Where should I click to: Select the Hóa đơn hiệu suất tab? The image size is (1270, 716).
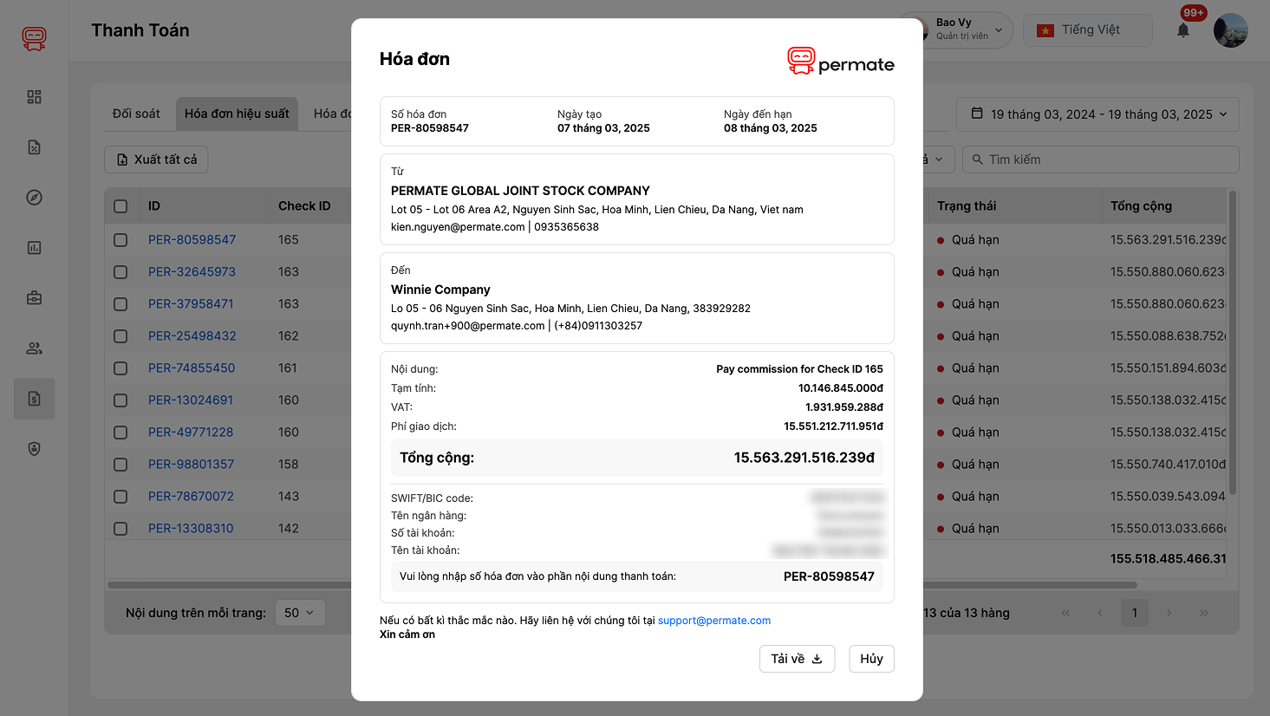click(237, 114)
